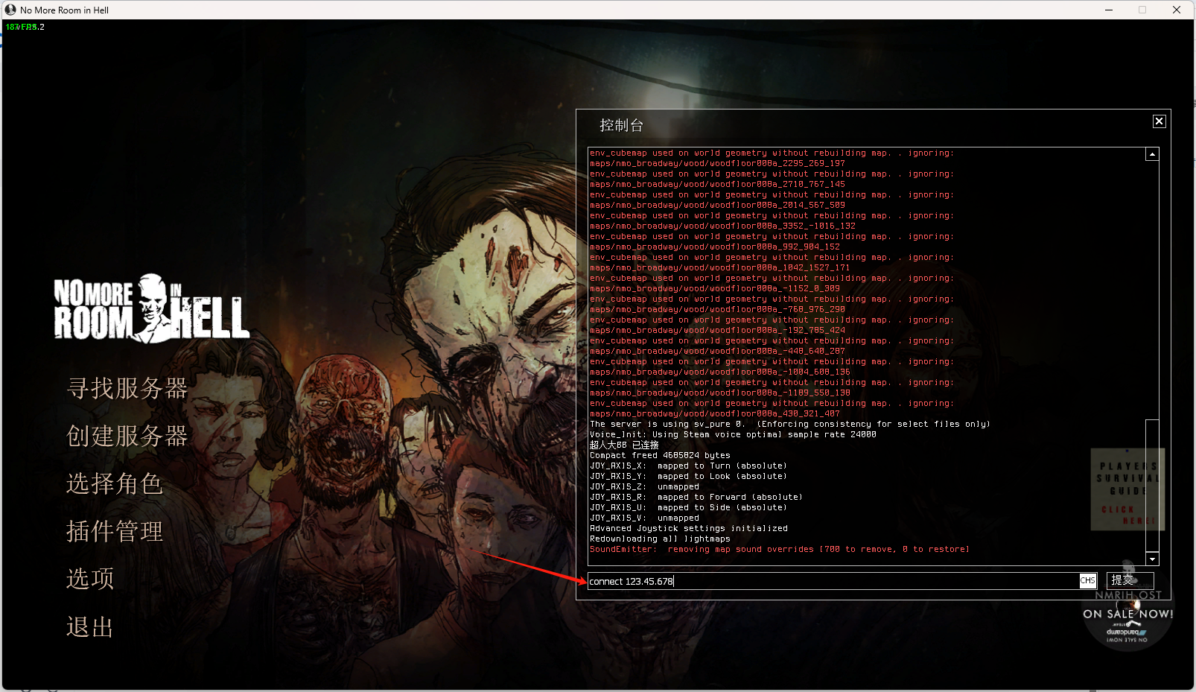The width and height of the screenshot is (1196, 692).
Task: Open the Players Survival Guide note
Action: [x=1127, y=489]
